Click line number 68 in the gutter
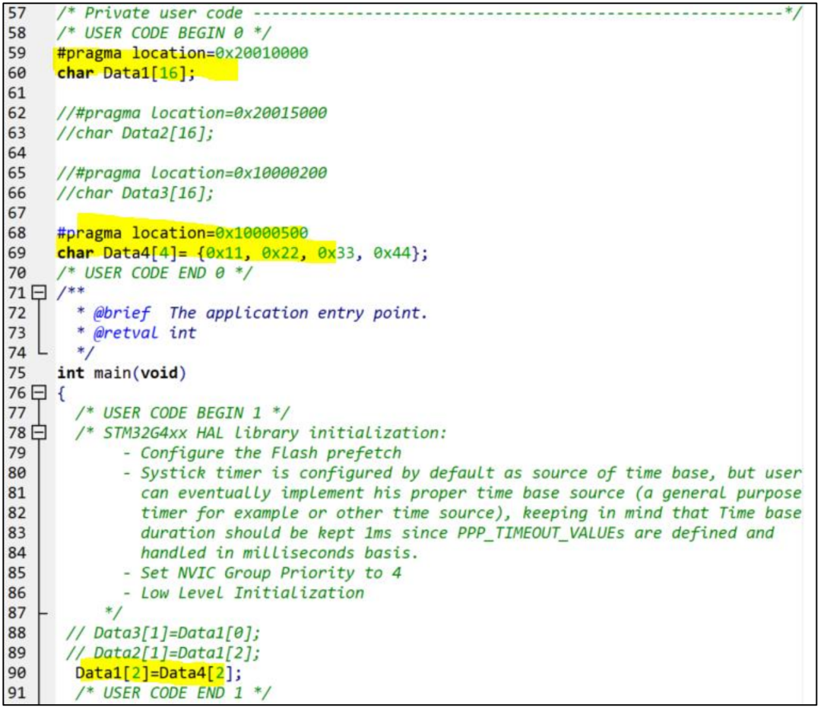Image resolution: width=821 pixels, height=711 pixels. 17,233
